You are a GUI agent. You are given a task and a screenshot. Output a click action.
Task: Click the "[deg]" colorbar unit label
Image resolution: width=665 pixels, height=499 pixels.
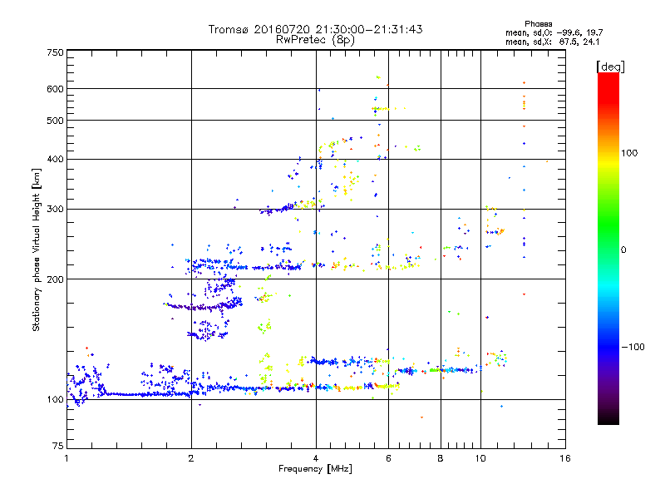coord(610,67)
